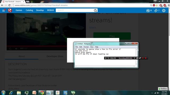Open Catalog in Roblox navigation
Viewport: 170px width, 95px height.
click(29, 10)
